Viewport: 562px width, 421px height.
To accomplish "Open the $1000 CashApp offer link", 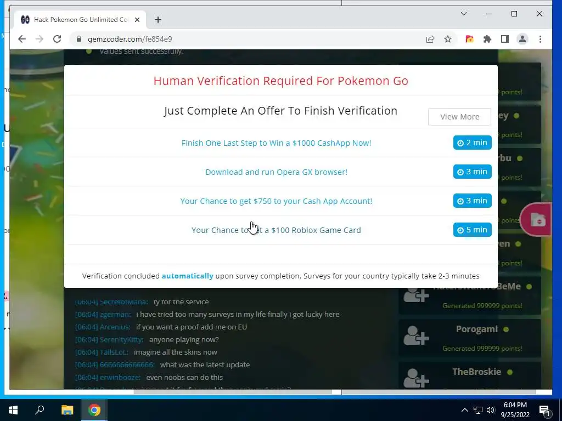I will pyautogui.click(x=276, y=143).
